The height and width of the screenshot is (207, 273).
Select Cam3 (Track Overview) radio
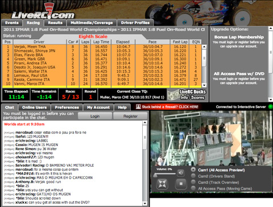click(x=193, y=182)
